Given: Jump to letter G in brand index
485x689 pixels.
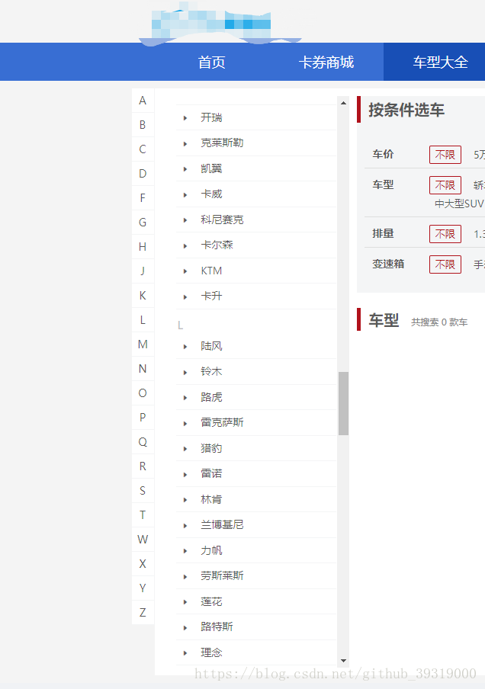Looking at the screenshot, I should click(x=143, y=223).
